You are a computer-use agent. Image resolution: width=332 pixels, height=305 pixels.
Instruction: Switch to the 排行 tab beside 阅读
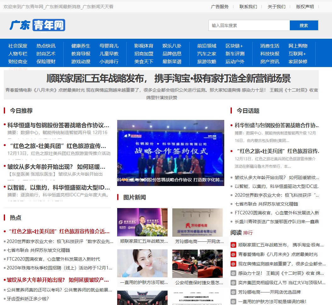[248, 233]
